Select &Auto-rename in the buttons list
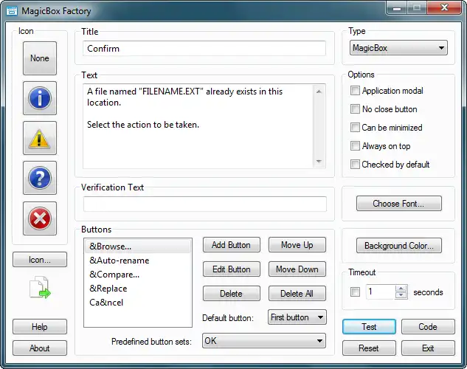 pyautogui.click(x=138, y=261)
